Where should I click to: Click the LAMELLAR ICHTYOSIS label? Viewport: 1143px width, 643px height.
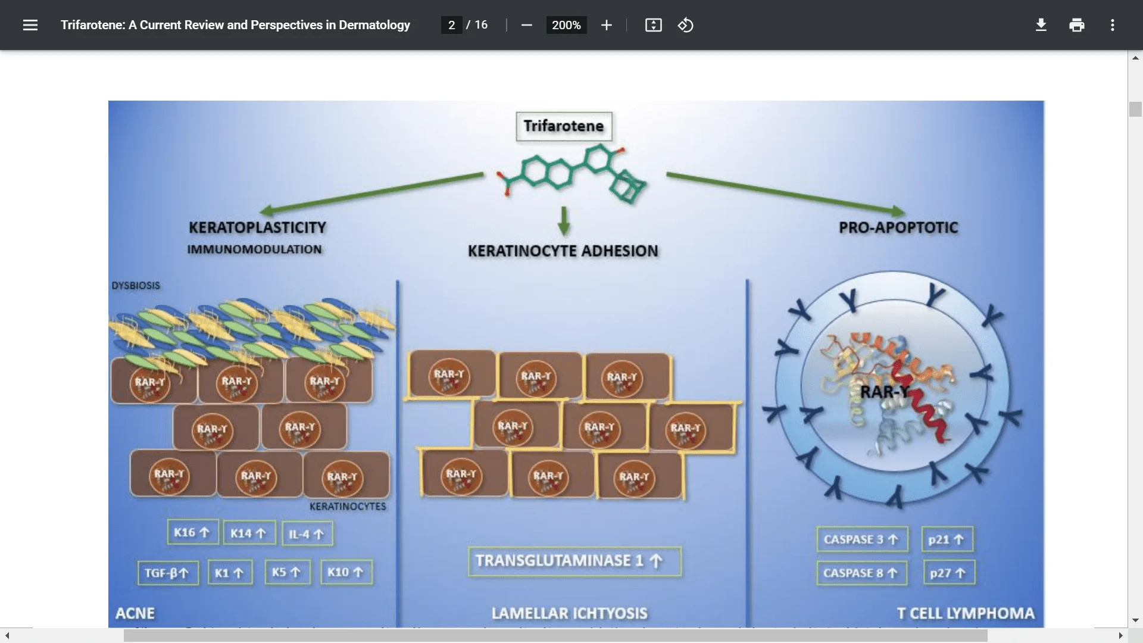[570, 613]
